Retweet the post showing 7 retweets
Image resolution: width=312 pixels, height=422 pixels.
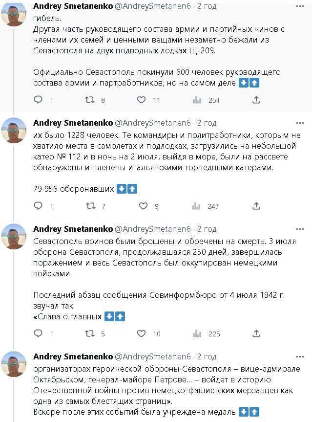click(90, 206)
